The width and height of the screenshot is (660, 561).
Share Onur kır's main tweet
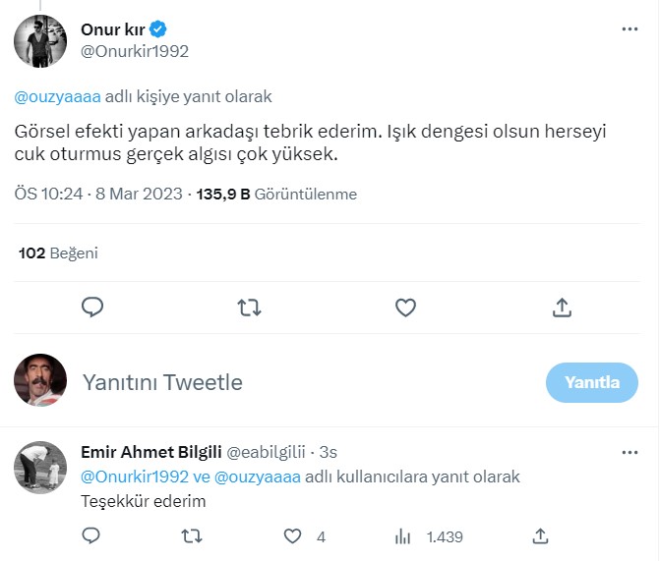tap(562, 308)
